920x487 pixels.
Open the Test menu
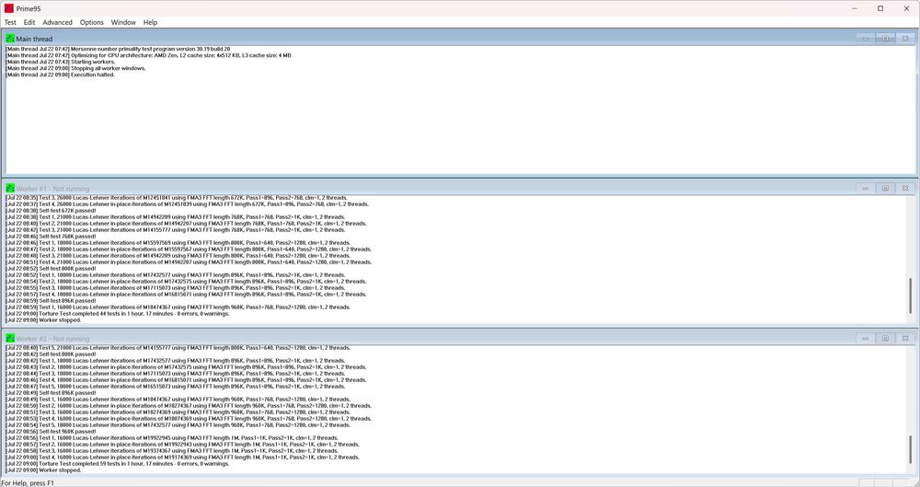click(x=10, y=22)
